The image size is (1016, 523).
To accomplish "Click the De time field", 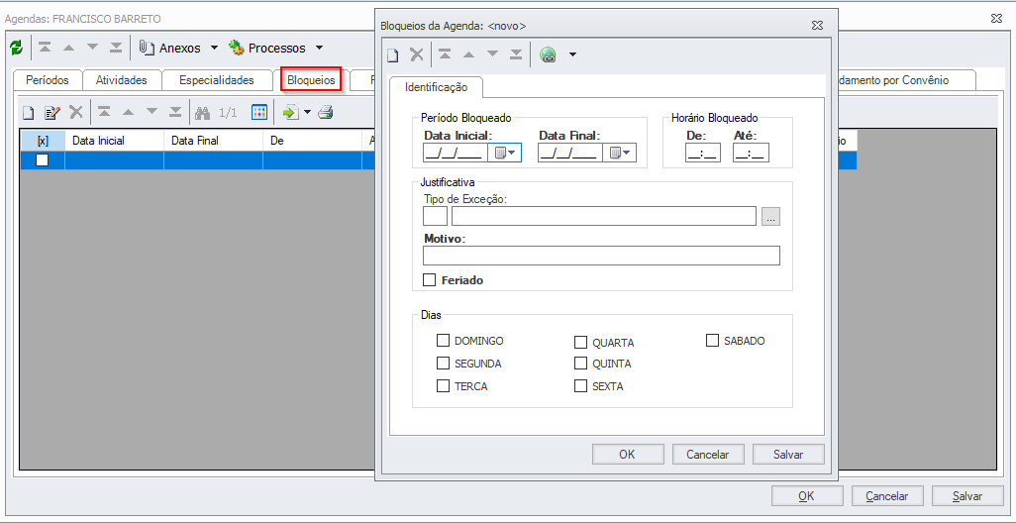I will pos(702,153).
